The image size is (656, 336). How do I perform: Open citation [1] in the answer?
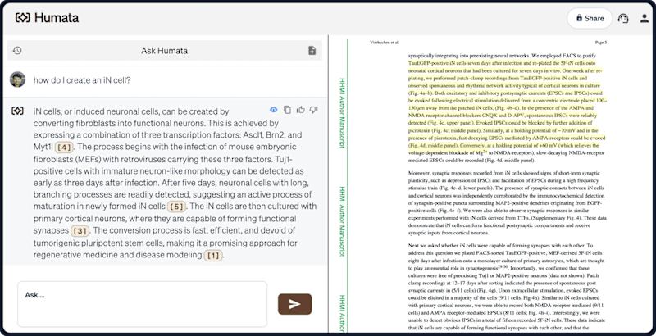point(213,256)
